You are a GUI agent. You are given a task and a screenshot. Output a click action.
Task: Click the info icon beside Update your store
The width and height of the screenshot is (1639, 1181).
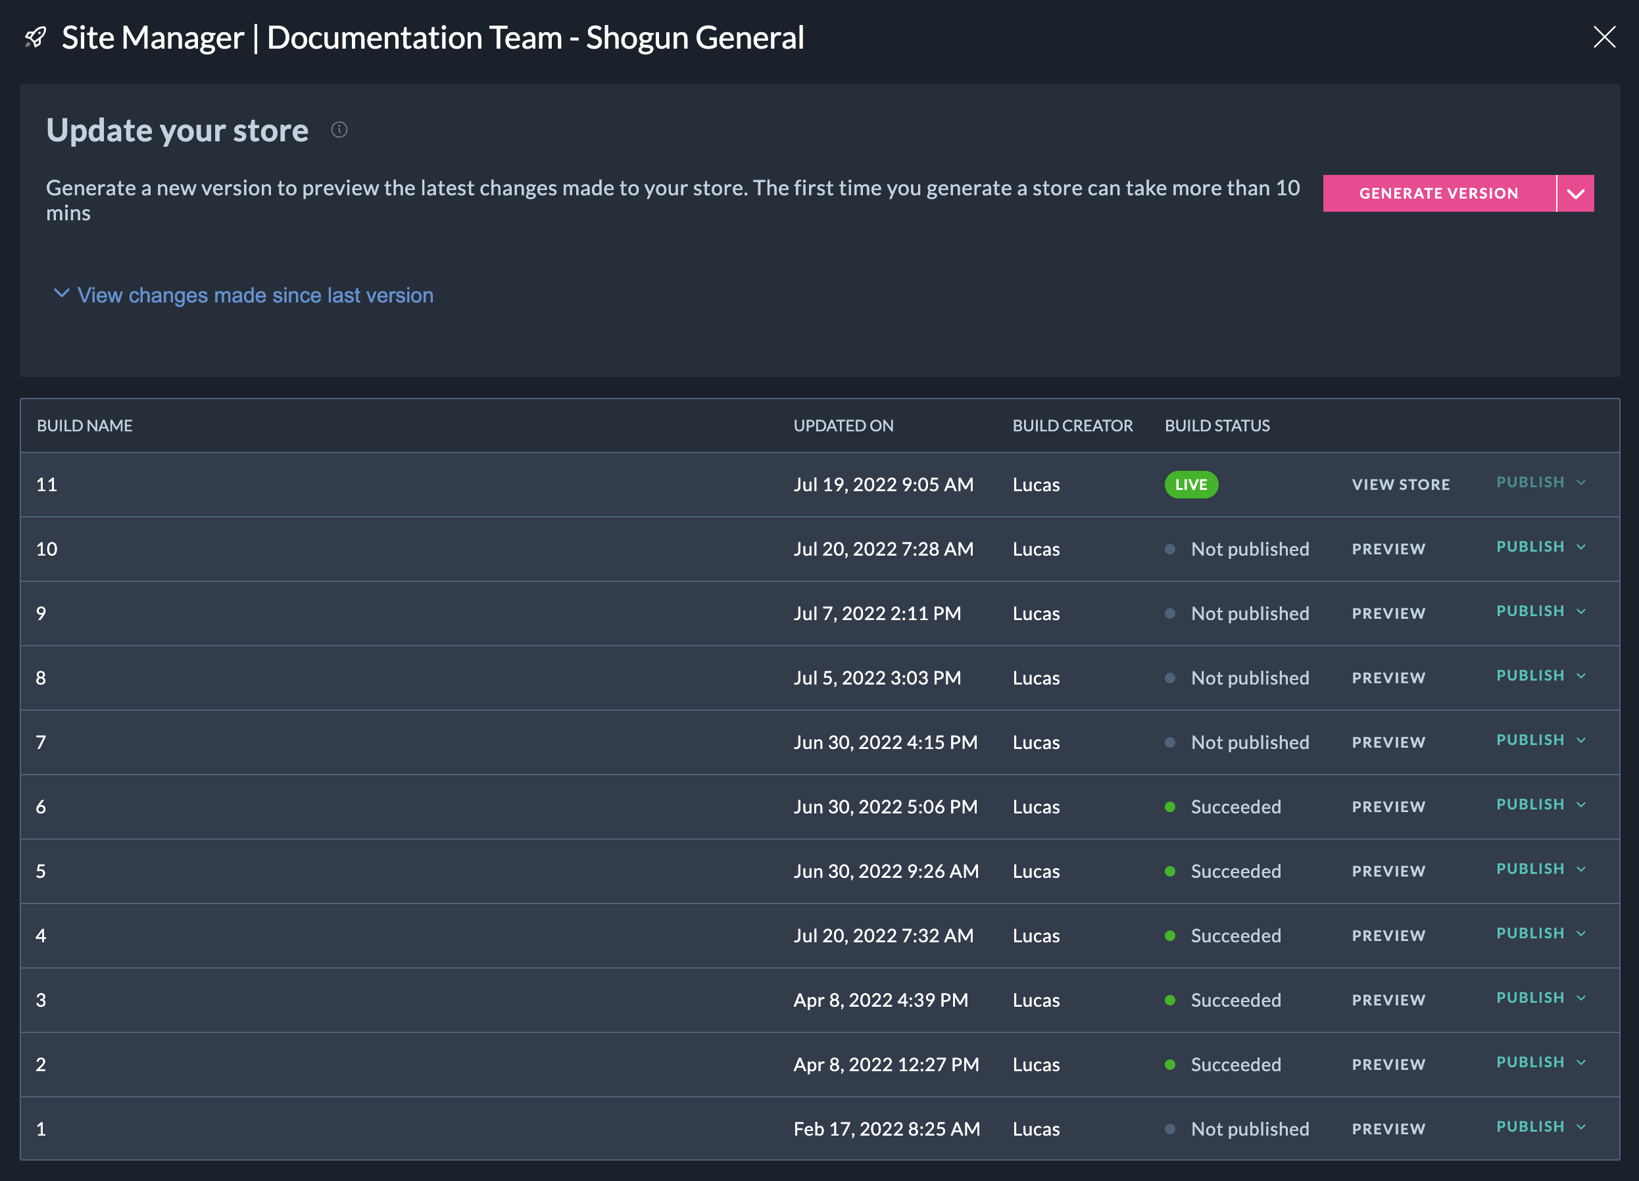(339, 130)
